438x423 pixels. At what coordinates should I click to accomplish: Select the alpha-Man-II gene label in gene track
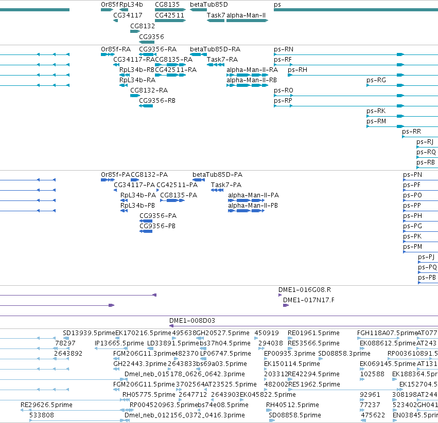(x=246, y=15)
